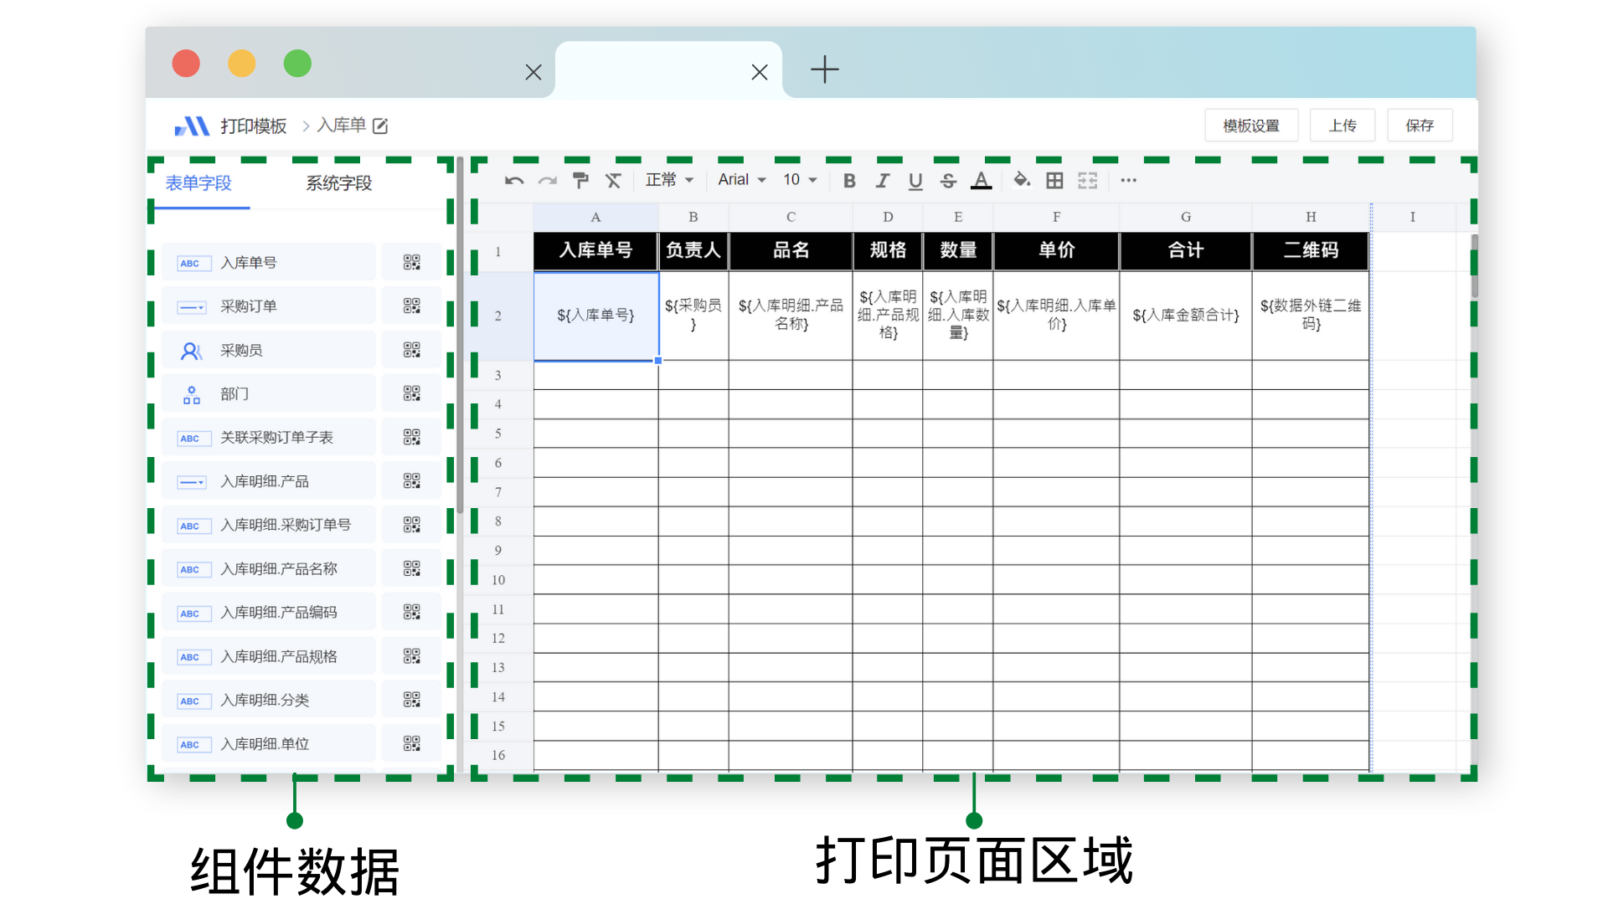
Task: Click the QR code icon for 入库单号
Action: [x=411, y=262]
